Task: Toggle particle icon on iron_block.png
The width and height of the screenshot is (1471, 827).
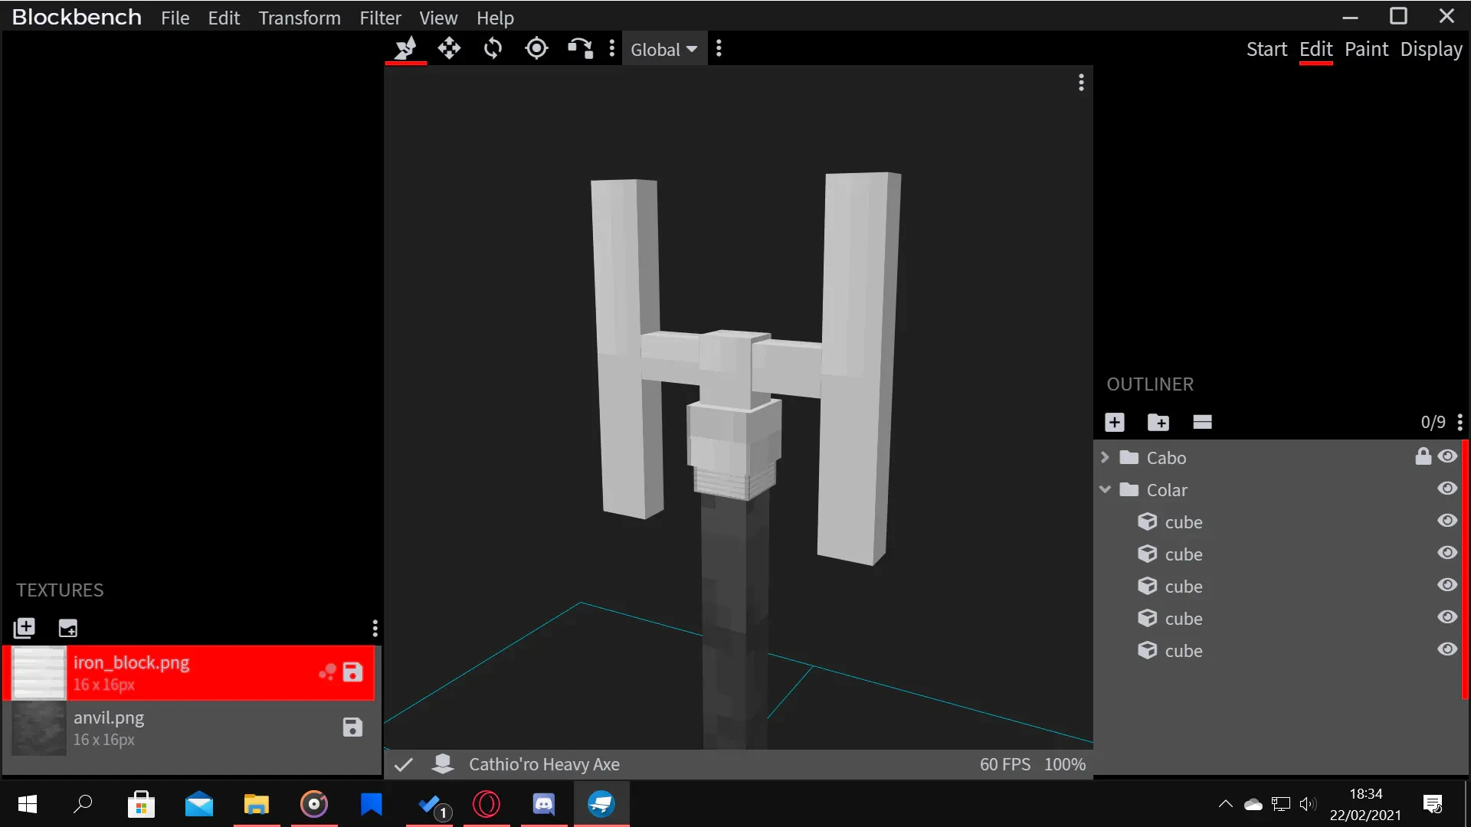Action: point(327,672)
